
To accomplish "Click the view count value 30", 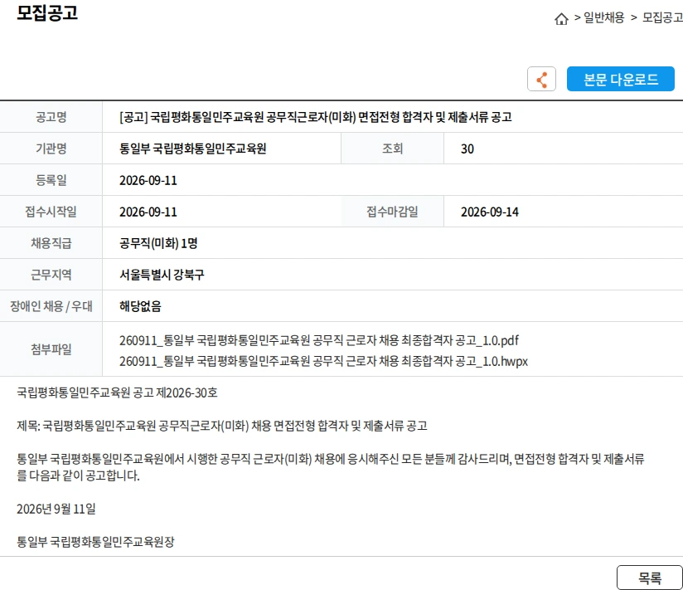I will (x=467, y=149).
